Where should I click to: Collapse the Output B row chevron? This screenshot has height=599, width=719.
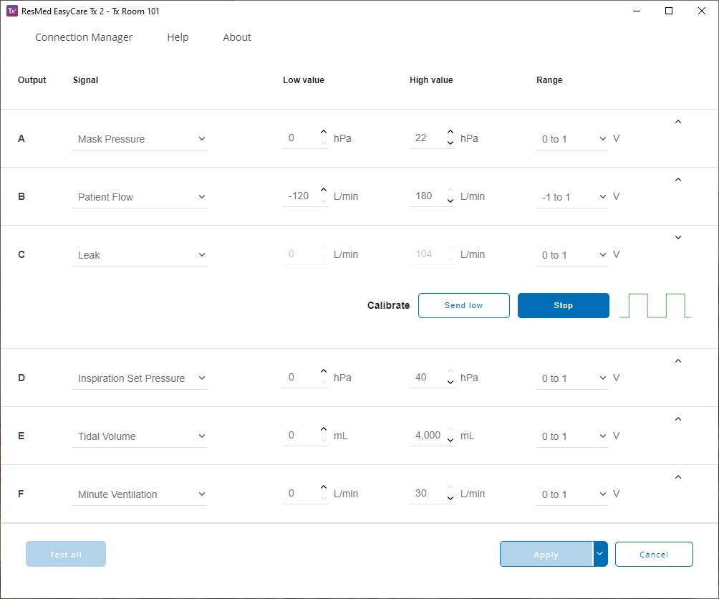[678, 180]
